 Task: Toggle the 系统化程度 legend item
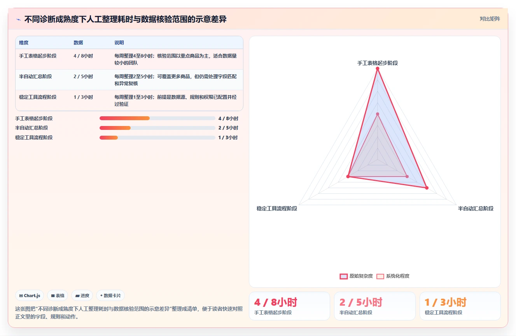click(x=393, y=276)
